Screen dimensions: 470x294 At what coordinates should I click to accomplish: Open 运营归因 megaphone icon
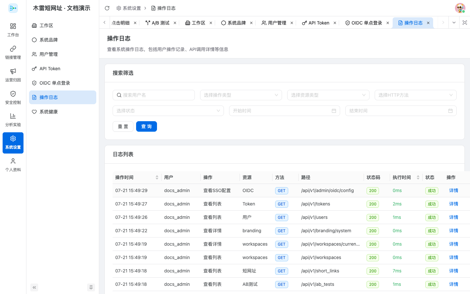13,75
